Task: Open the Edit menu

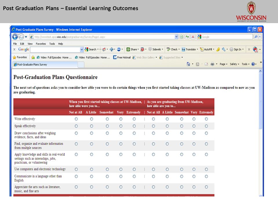Action: click(22, 44)
